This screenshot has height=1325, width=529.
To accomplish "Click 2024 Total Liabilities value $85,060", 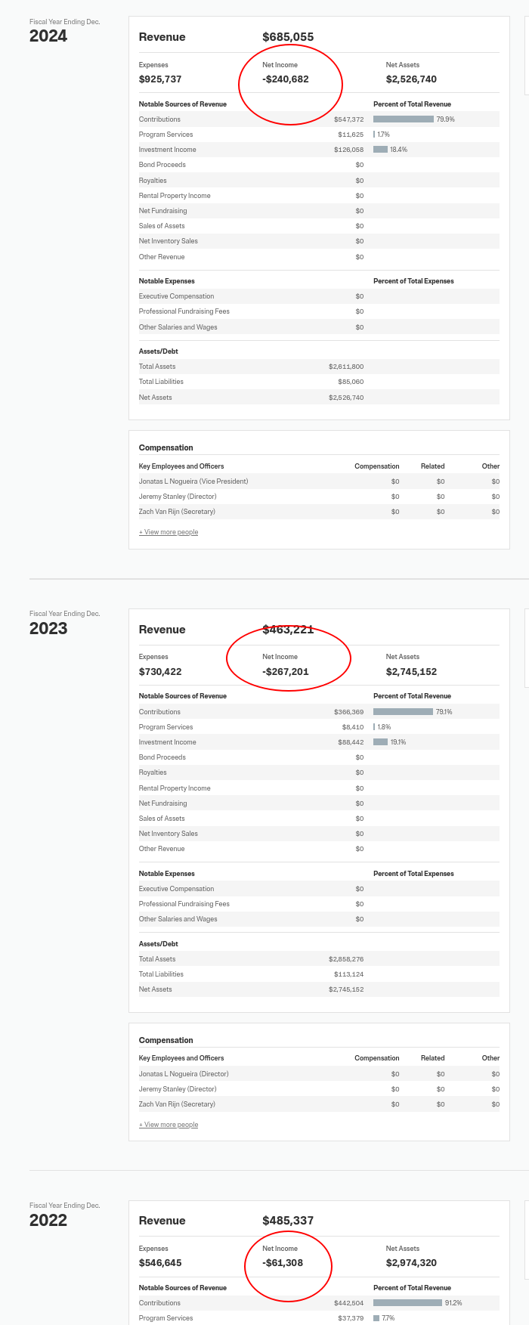I will point(351,382).
